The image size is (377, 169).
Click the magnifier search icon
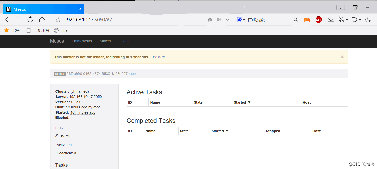[x=295, y=20]
